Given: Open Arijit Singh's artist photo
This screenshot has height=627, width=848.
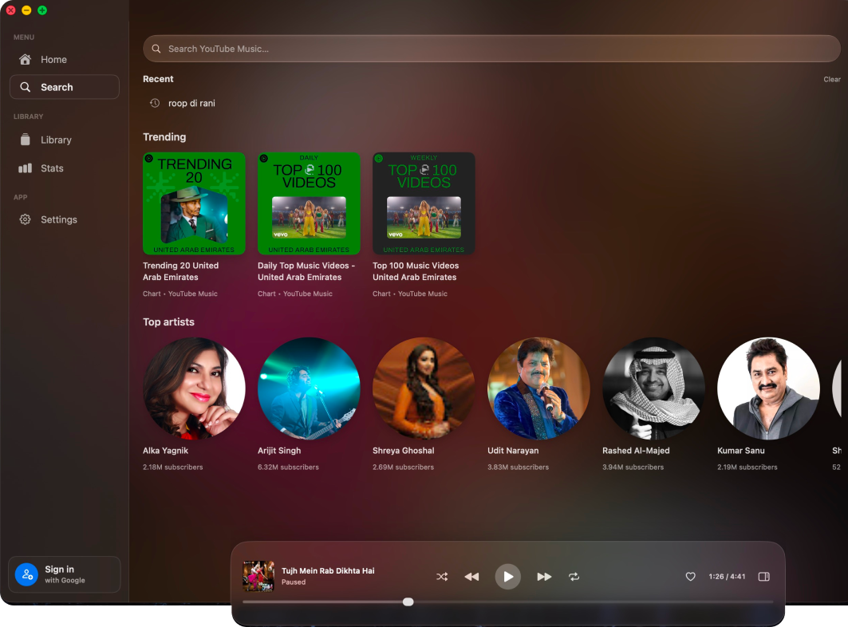Looking at the screenshot, I should pos(309,388).
